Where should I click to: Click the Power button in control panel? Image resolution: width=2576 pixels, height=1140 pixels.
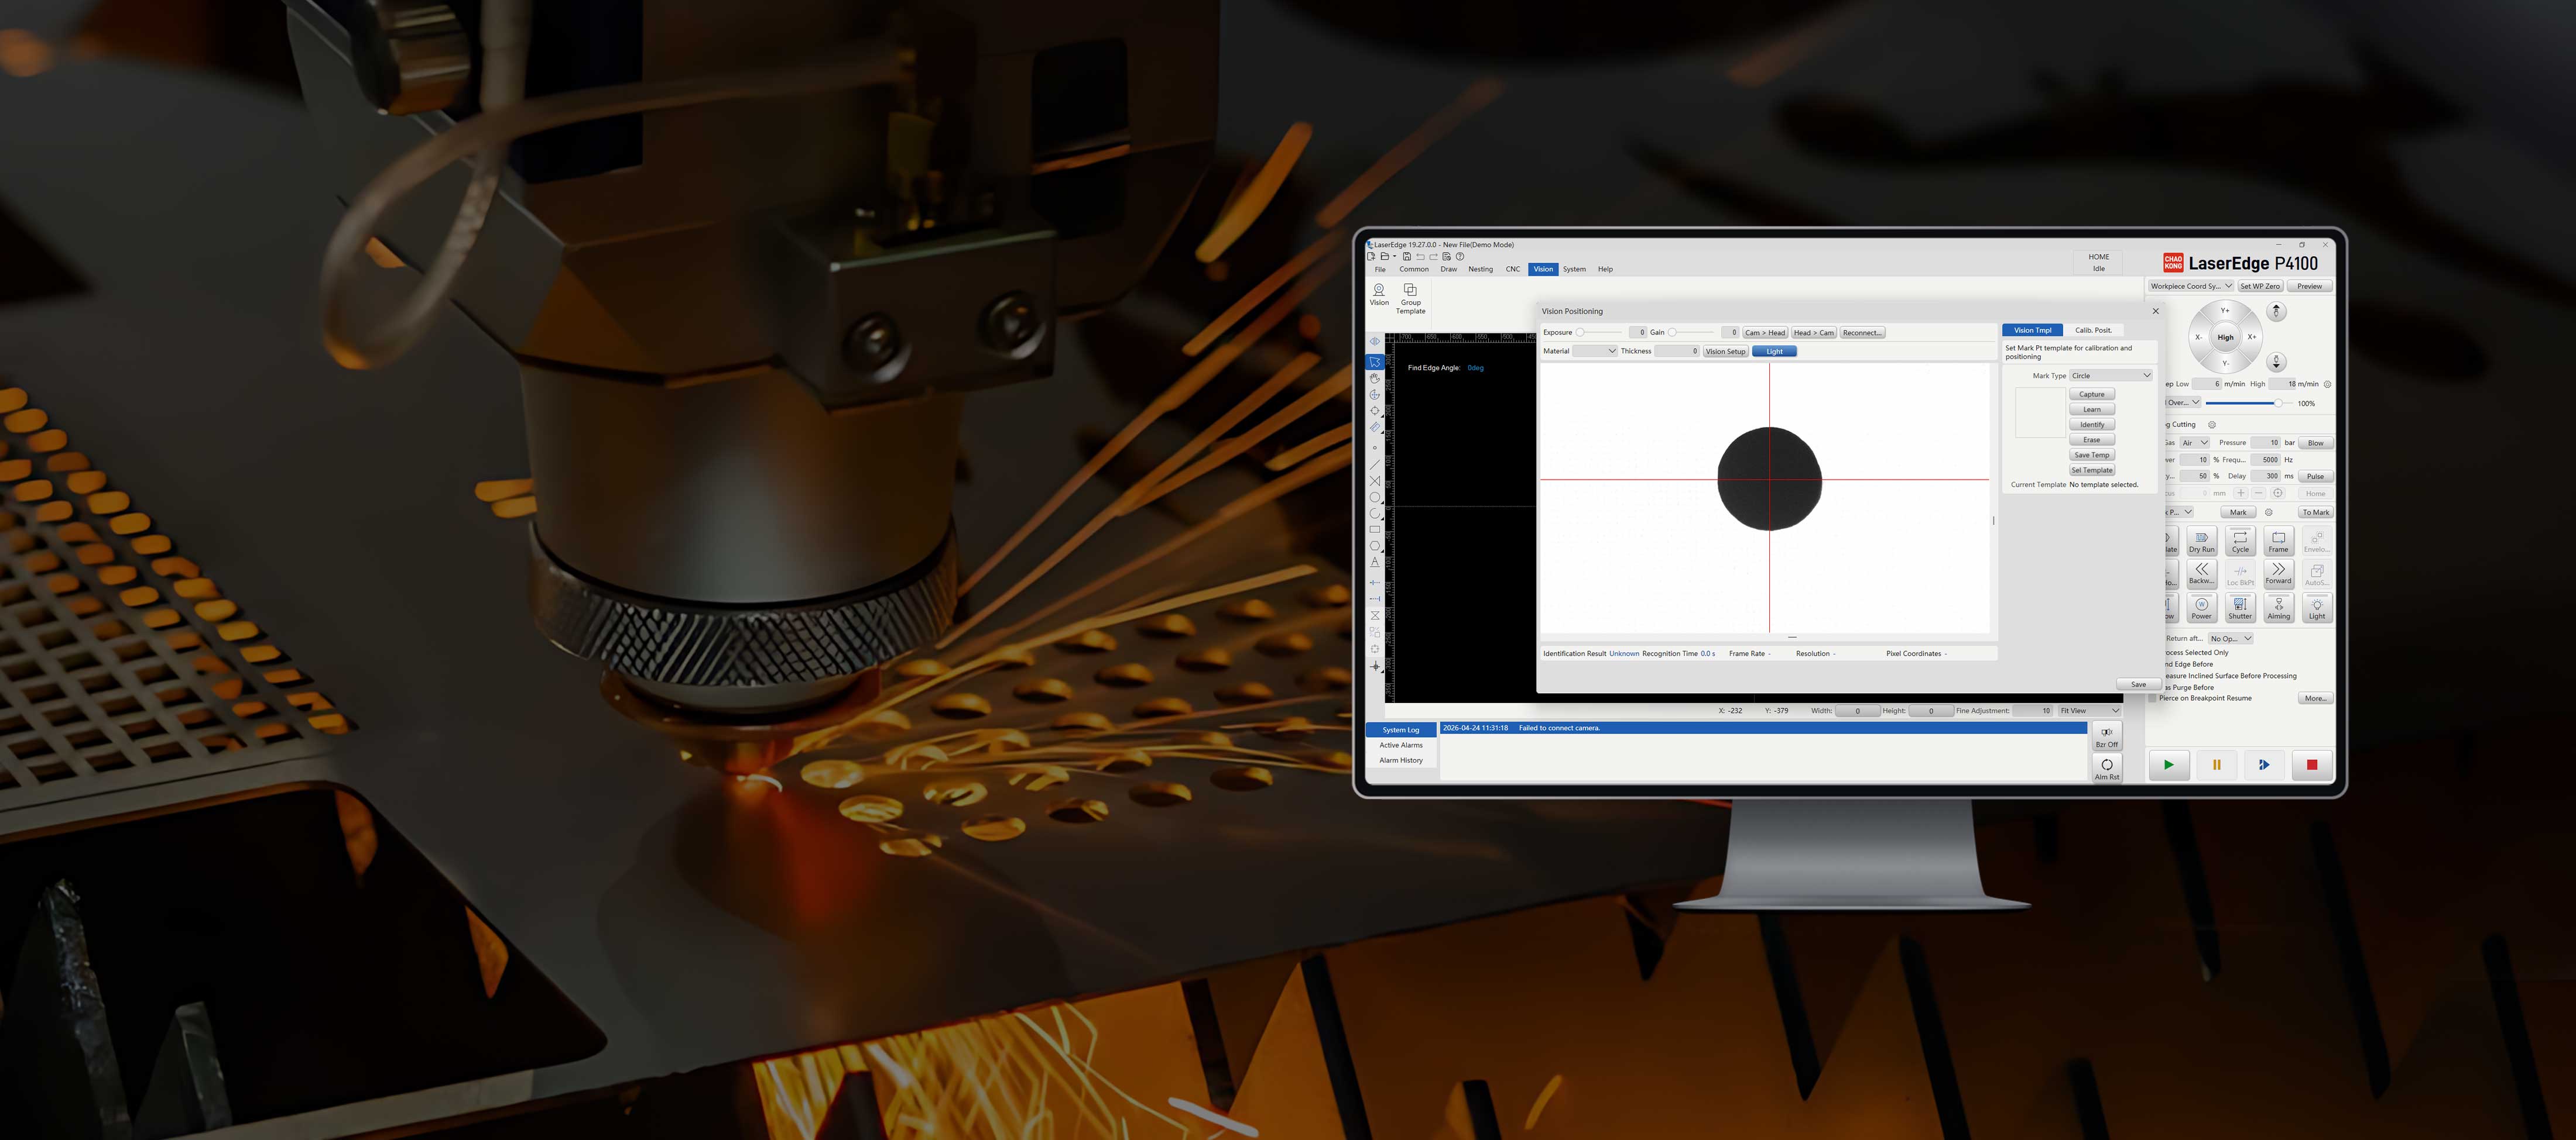[x=2201, y=608]
